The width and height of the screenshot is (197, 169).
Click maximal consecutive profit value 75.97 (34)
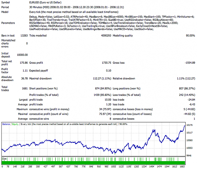pyautogui.click(x=105, y=114)
